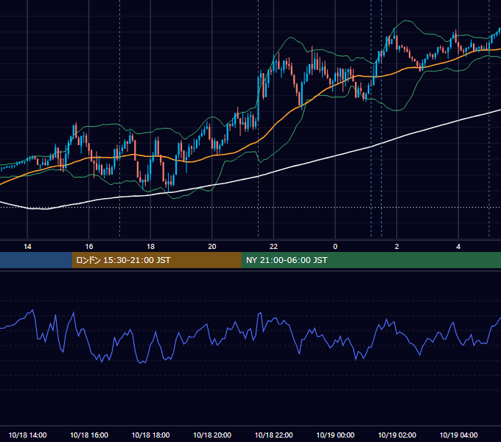Click the 10/18 22:00 date label
Viewport: 501px width, 442px height.
coord(273,435)
